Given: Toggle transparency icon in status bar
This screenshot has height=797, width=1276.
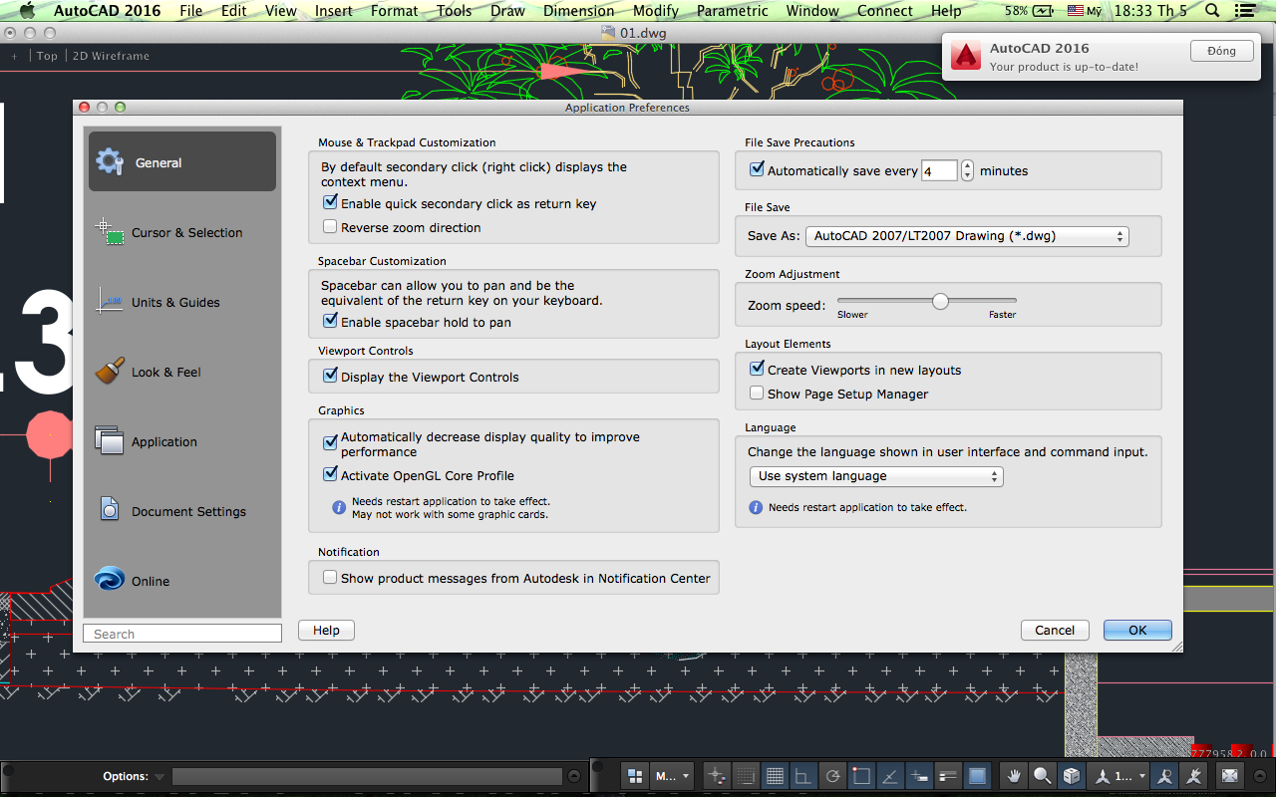Looking at the screenshot, I should 978,775.
